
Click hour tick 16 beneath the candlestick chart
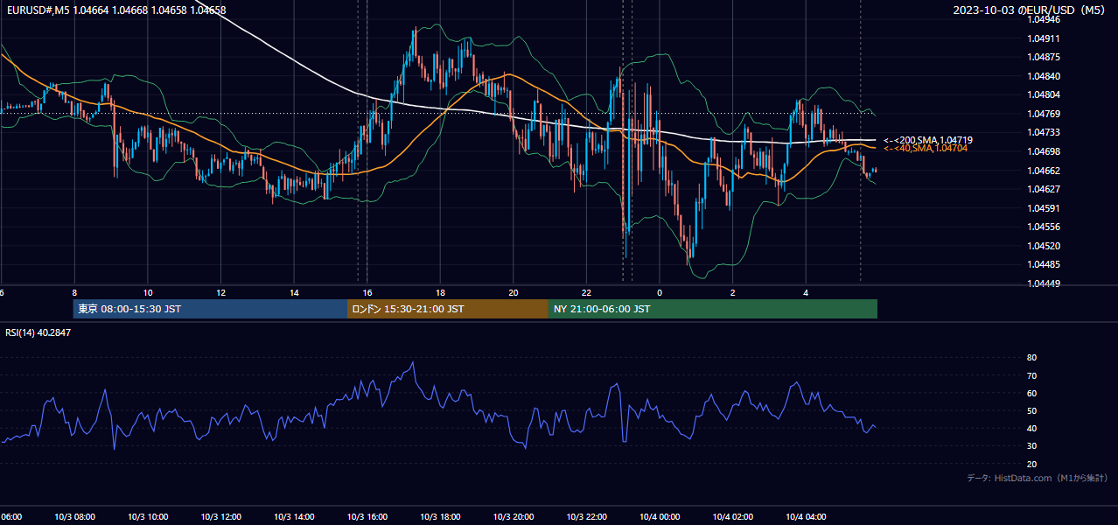pyautogui.click(x=367, y=292)
